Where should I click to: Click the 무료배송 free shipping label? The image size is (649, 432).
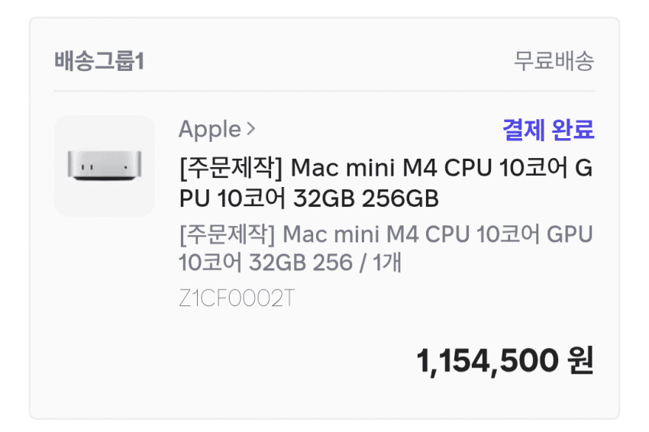tap(554, 61)
